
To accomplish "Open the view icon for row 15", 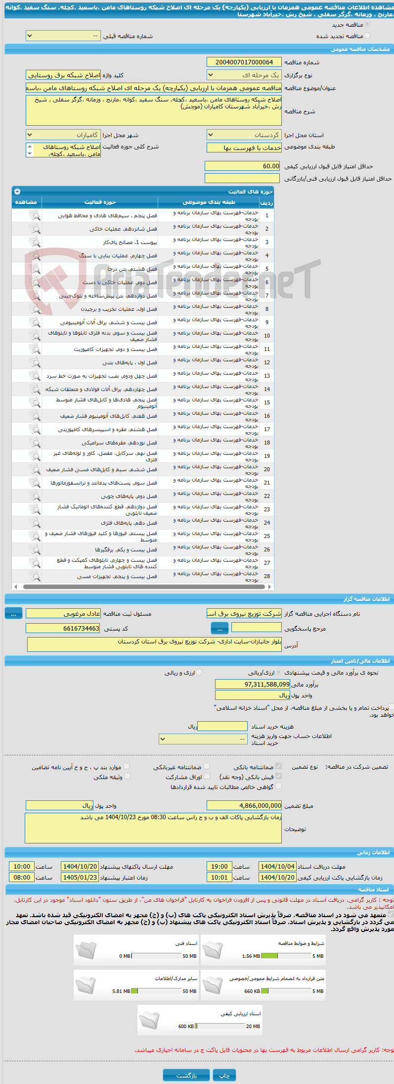I will [35, 402].
